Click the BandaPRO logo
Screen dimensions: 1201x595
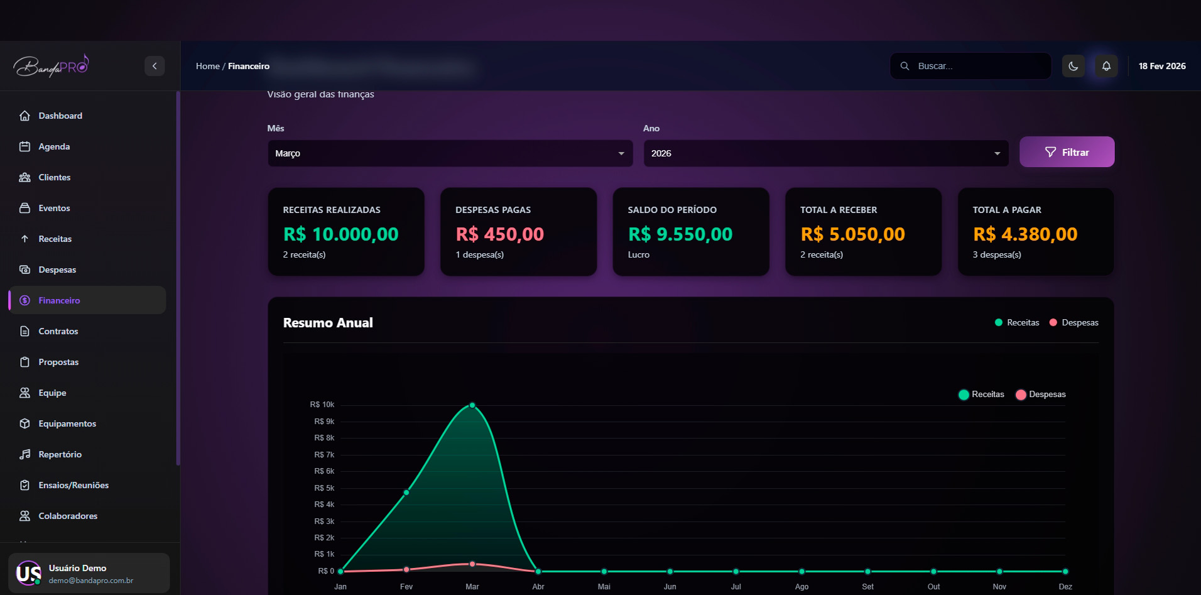pyautogui.click(x=52, y=65)
